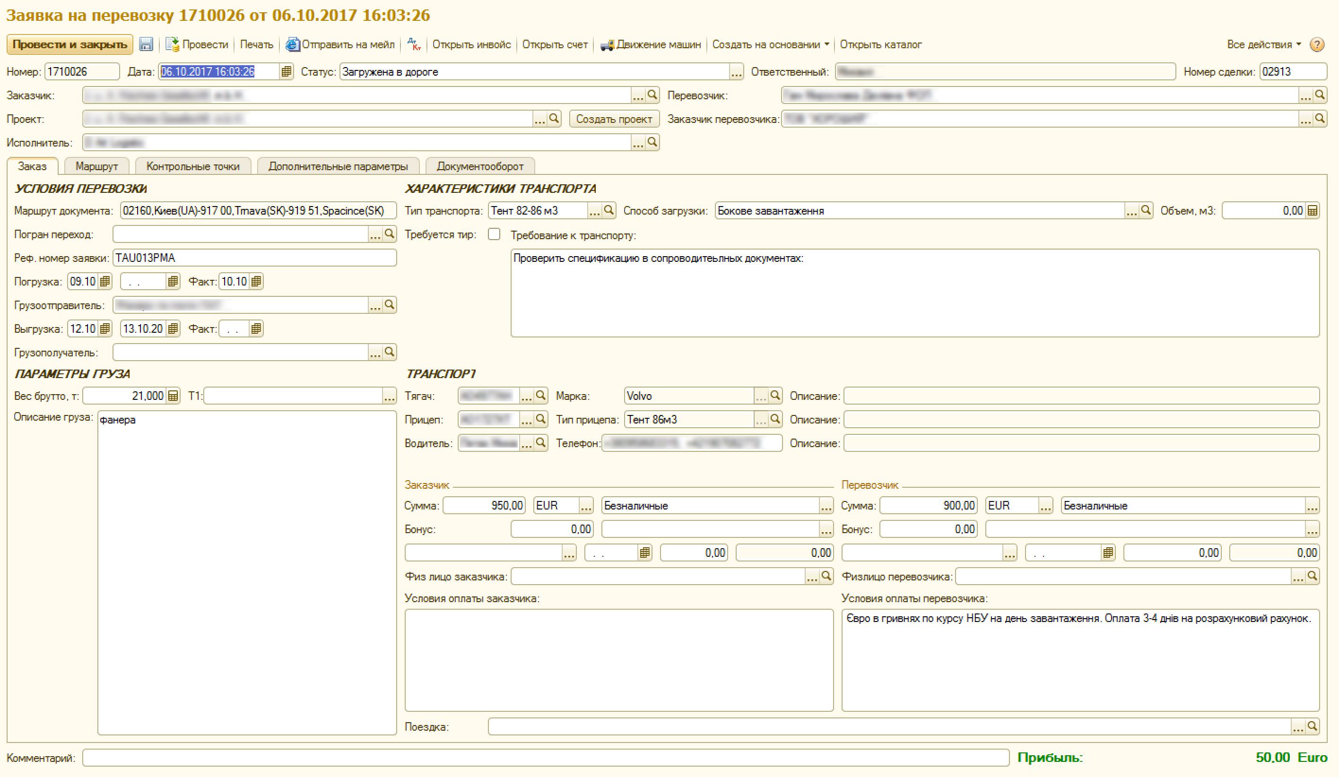Open calendar for Погрузка Факт date
This screenshot has height=777, width=1339.
(256, 282)
